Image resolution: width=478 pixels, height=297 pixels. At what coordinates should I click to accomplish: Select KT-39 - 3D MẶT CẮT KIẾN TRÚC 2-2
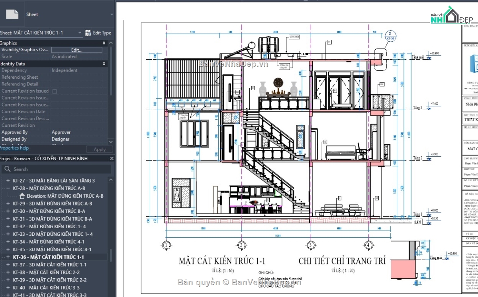(x=49, y=280)
